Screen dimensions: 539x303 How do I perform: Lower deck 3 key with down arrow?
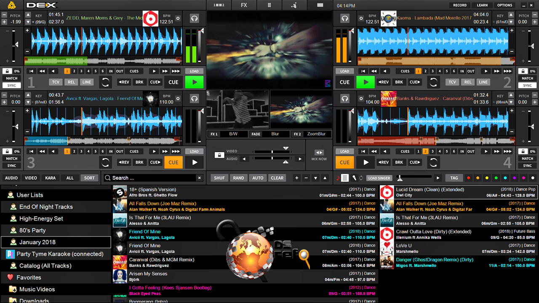tap(28, 102)
